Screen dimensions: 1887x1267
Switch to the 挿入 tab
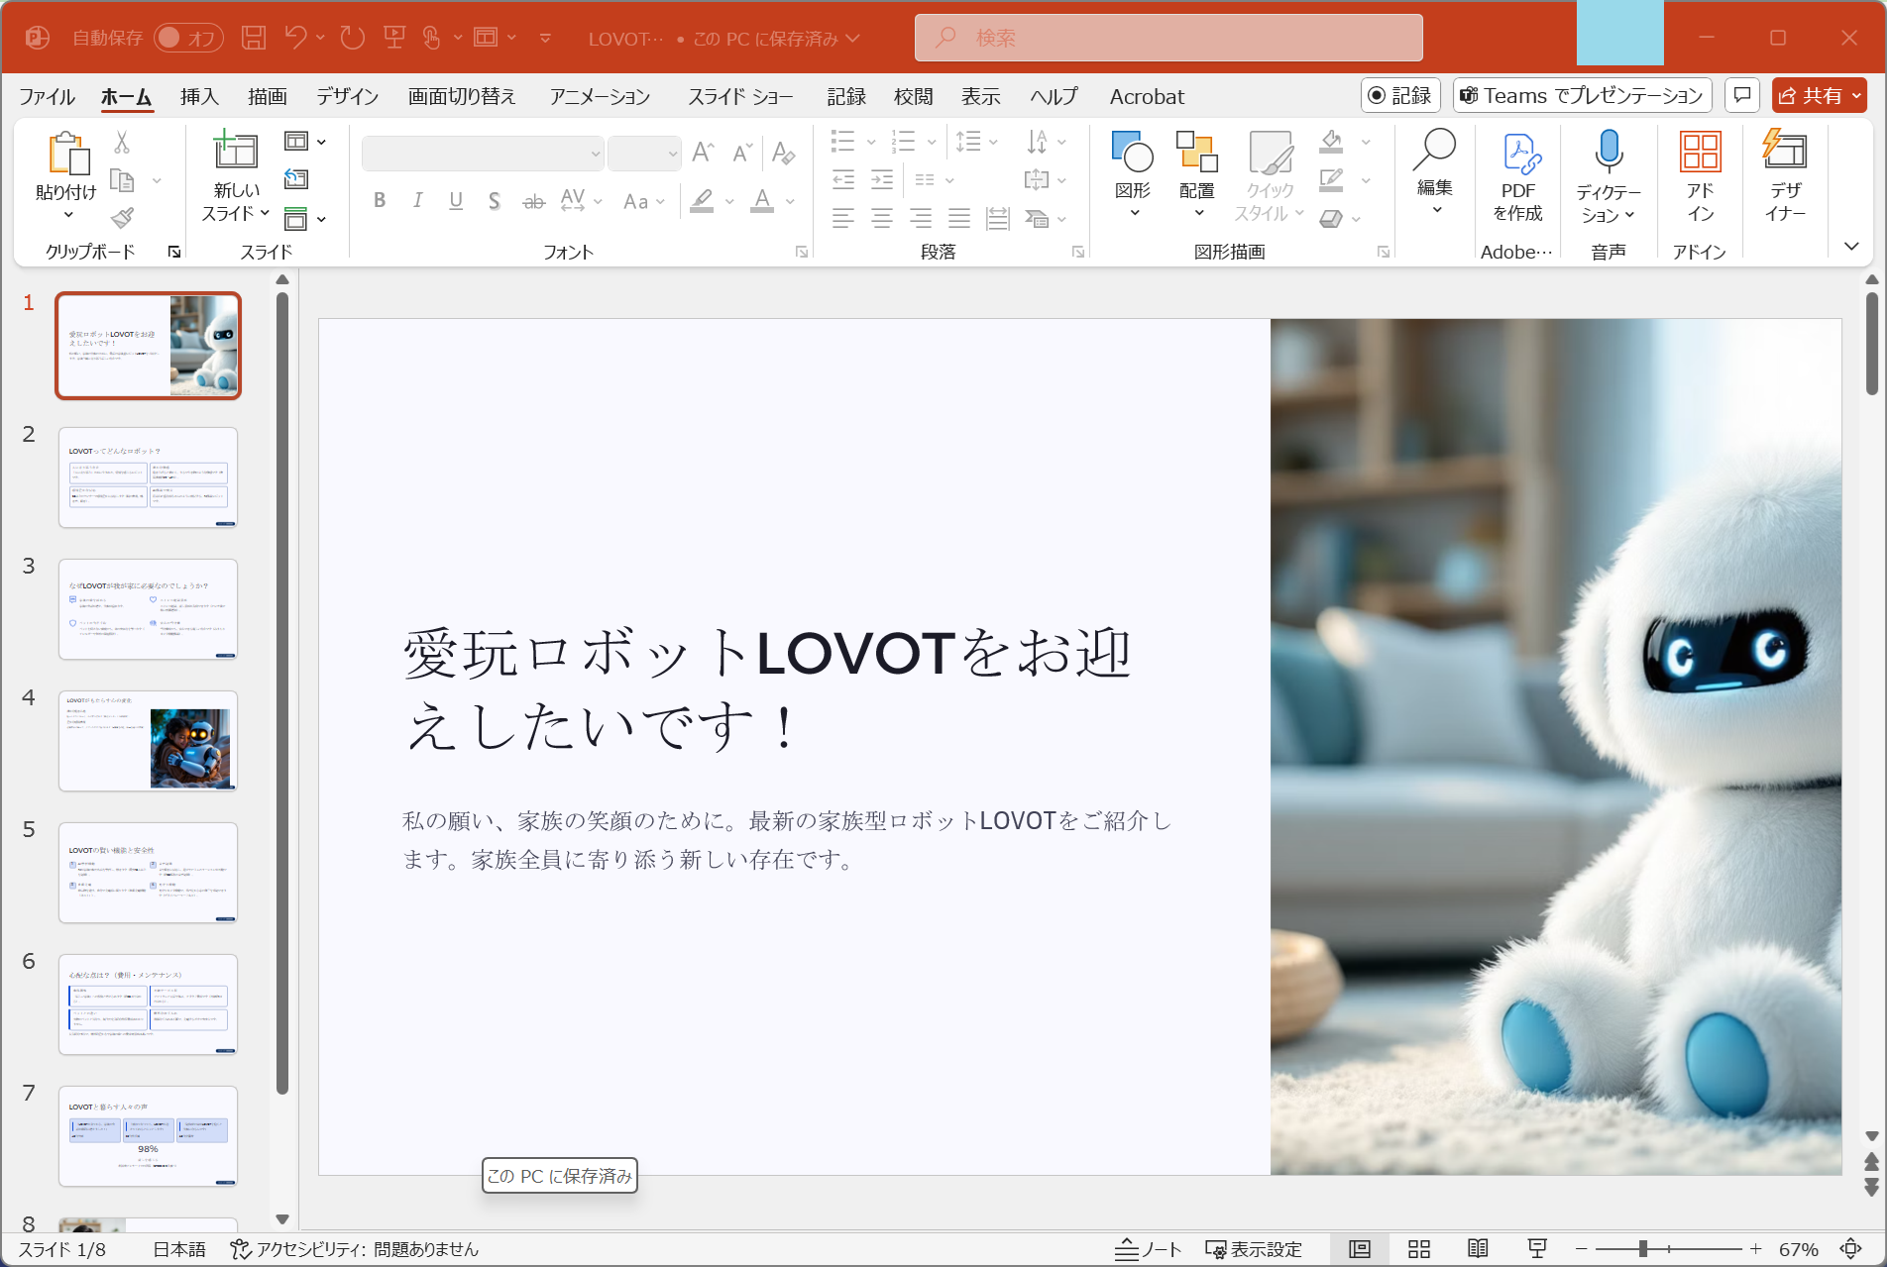pos(199,96)
